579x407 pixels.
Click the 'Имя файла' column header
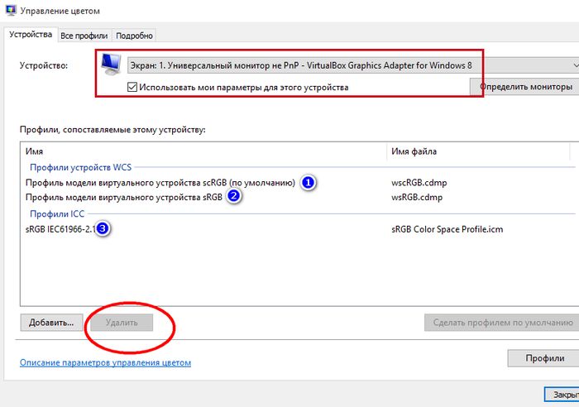tap(414, 151)
